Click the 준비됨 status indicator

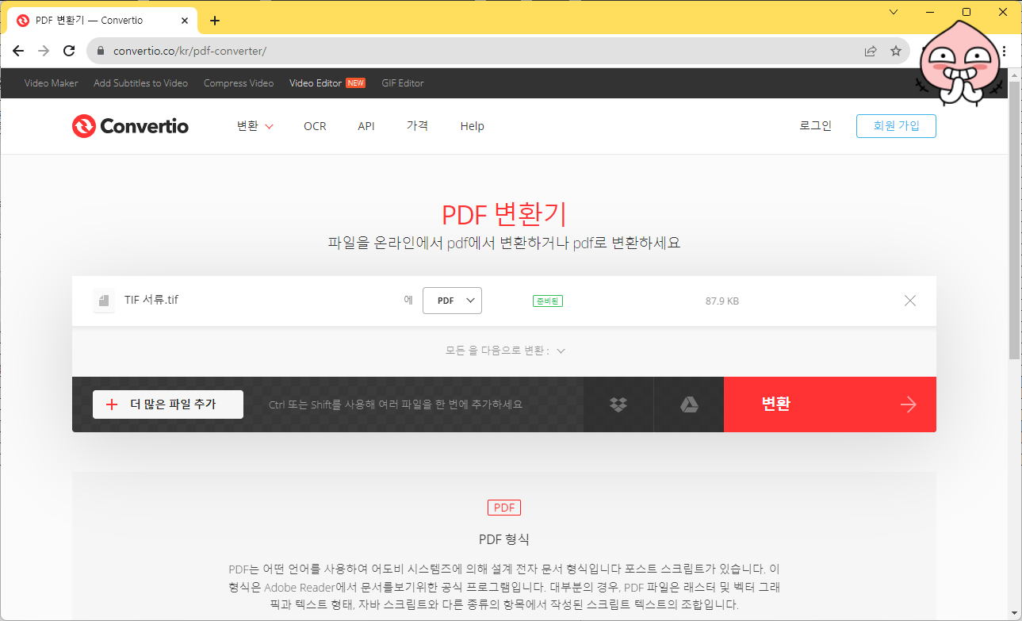[x=547, y=300]
